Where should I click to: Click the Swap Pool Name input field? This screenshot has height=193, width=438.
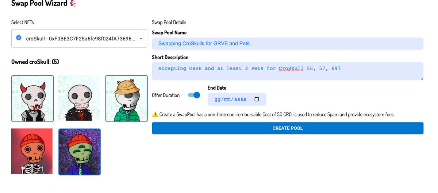[x=288, y=43]
